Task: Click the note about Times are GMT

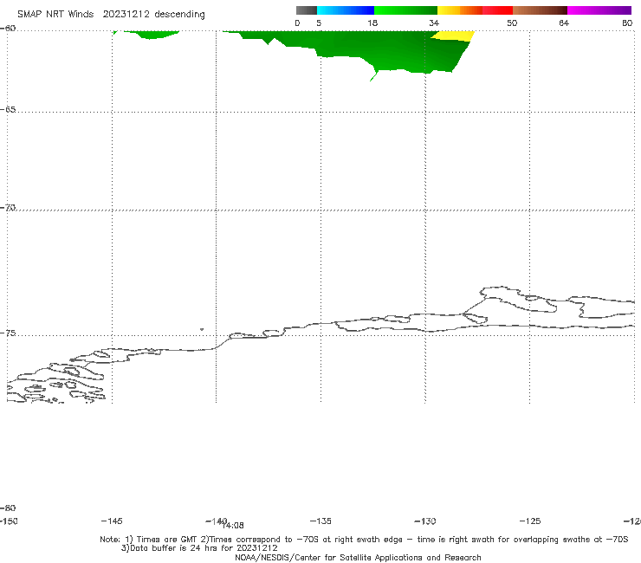Action: (x=364, y=540)
